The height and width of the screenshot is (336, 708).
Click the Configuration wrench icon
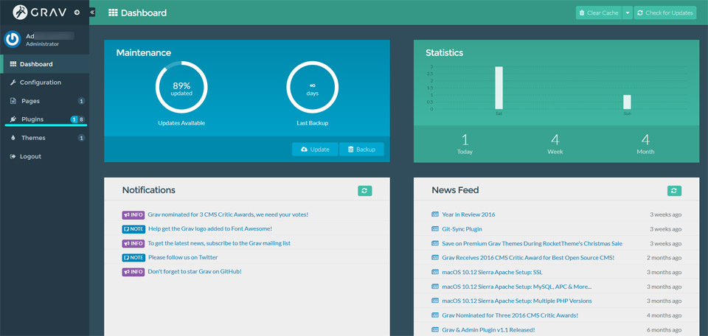click(13, 83)
